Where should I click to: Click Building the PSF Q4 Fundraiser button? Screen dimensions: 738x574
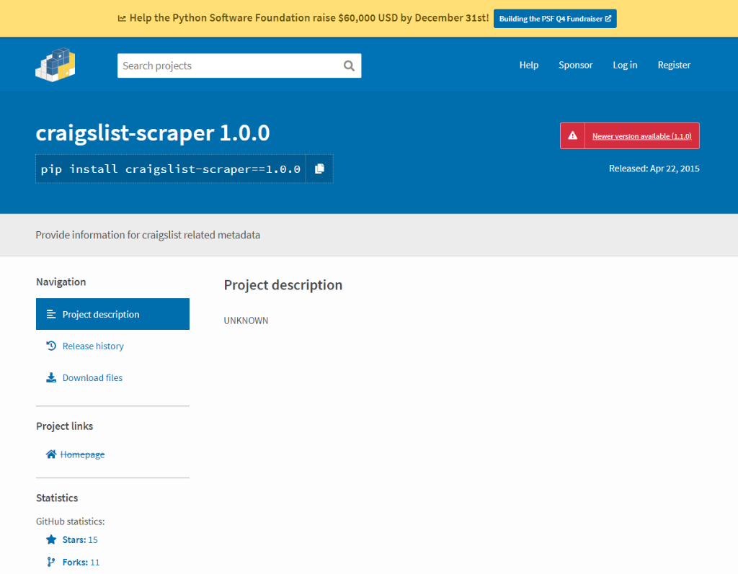click(x=555, y=19)
